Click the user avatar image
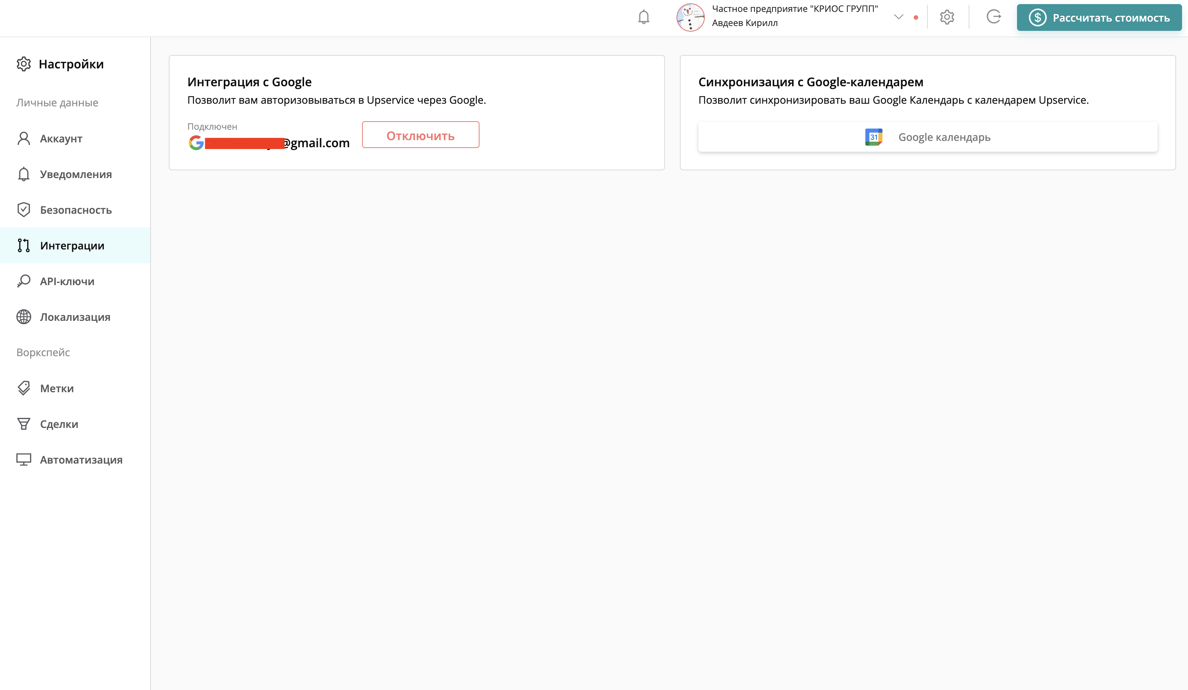1188x690 pixels. click(690, 17)
